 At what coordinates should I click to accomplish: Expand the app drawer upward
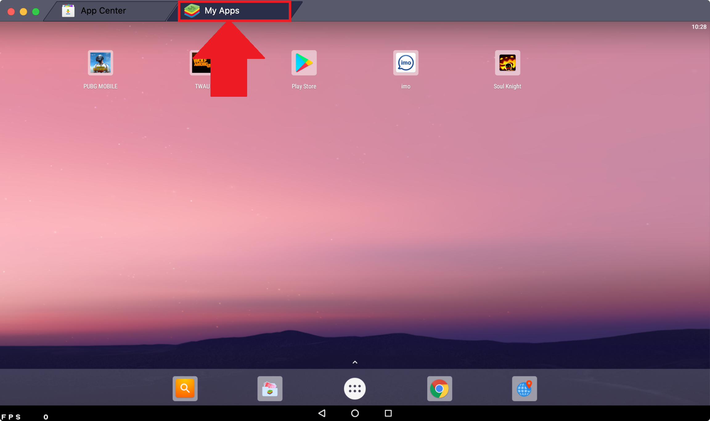pos(355,361)
